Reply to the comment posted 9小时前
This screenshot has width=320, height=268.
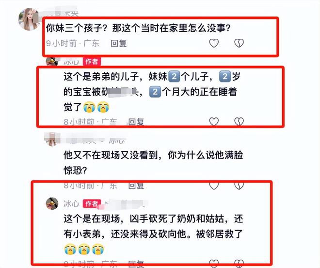tap(119, 43)
